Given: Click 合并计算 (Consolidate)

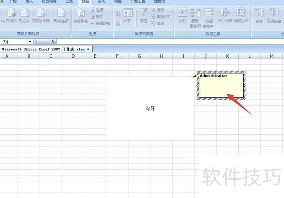Looking at the screenshot, I should click(225, 15).
